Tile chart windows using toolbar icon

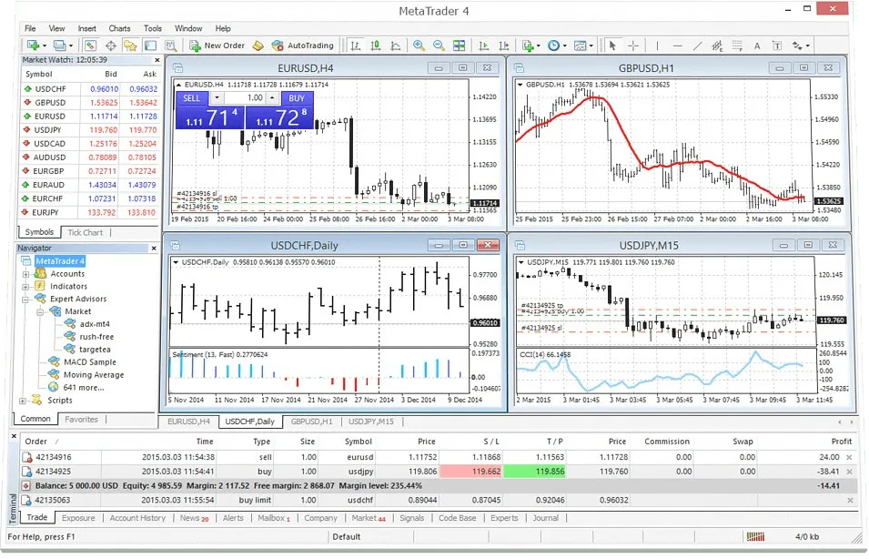point(459,46)
